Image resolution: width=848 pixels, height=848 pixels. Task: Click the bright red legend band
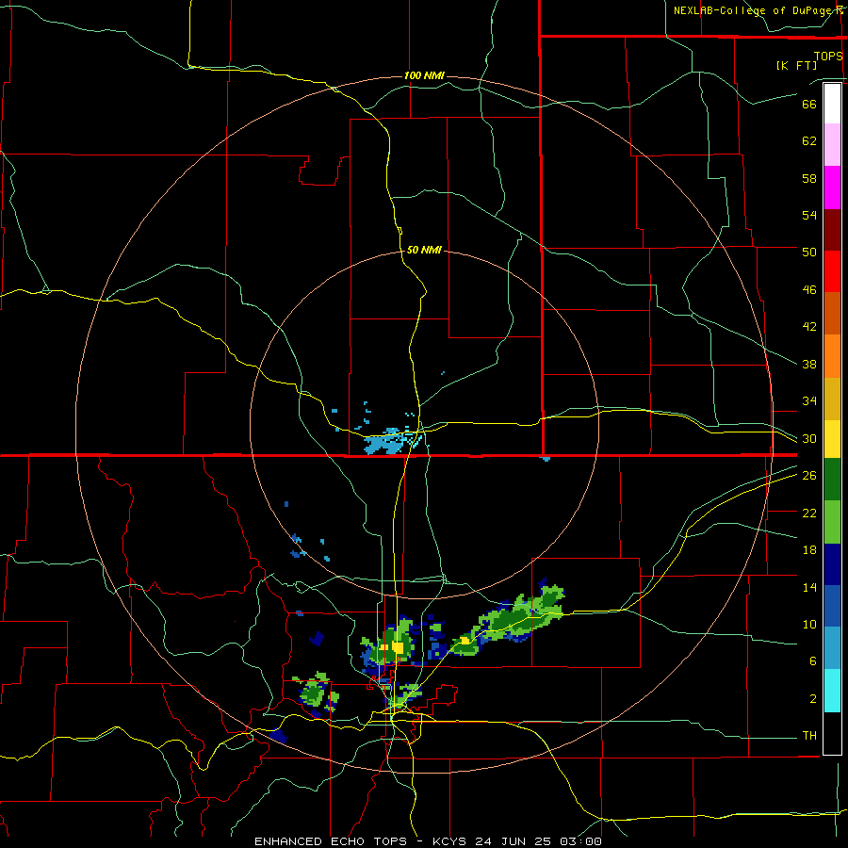click(832, 271)
